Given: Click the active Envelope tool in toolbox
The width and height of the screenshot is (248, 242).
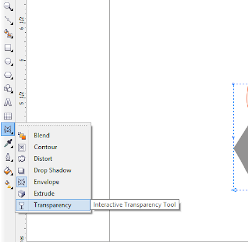Looking at the screenshot, I should coord(8,129).
